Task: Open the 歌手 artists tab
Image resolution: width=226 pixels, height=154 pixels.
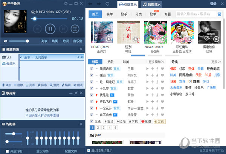Action: 124,14
